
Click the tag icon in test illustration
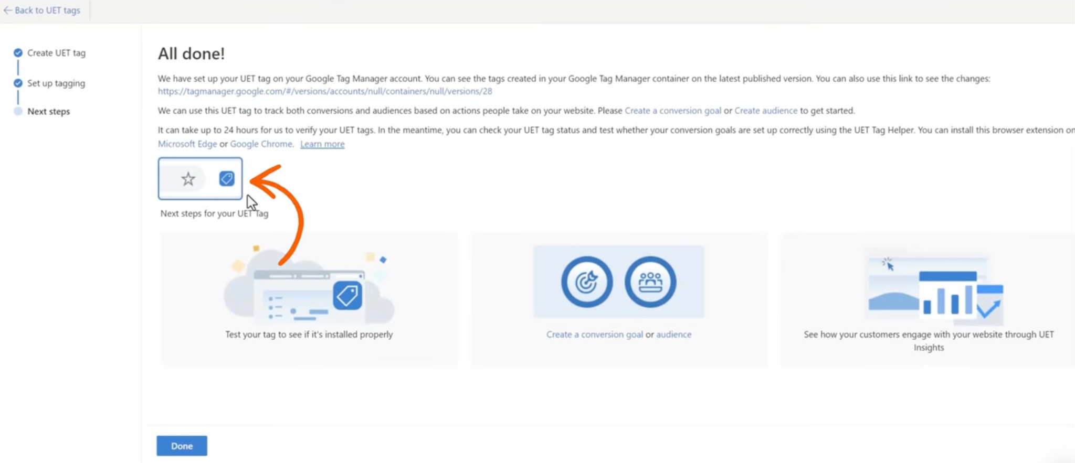(347, 296)
